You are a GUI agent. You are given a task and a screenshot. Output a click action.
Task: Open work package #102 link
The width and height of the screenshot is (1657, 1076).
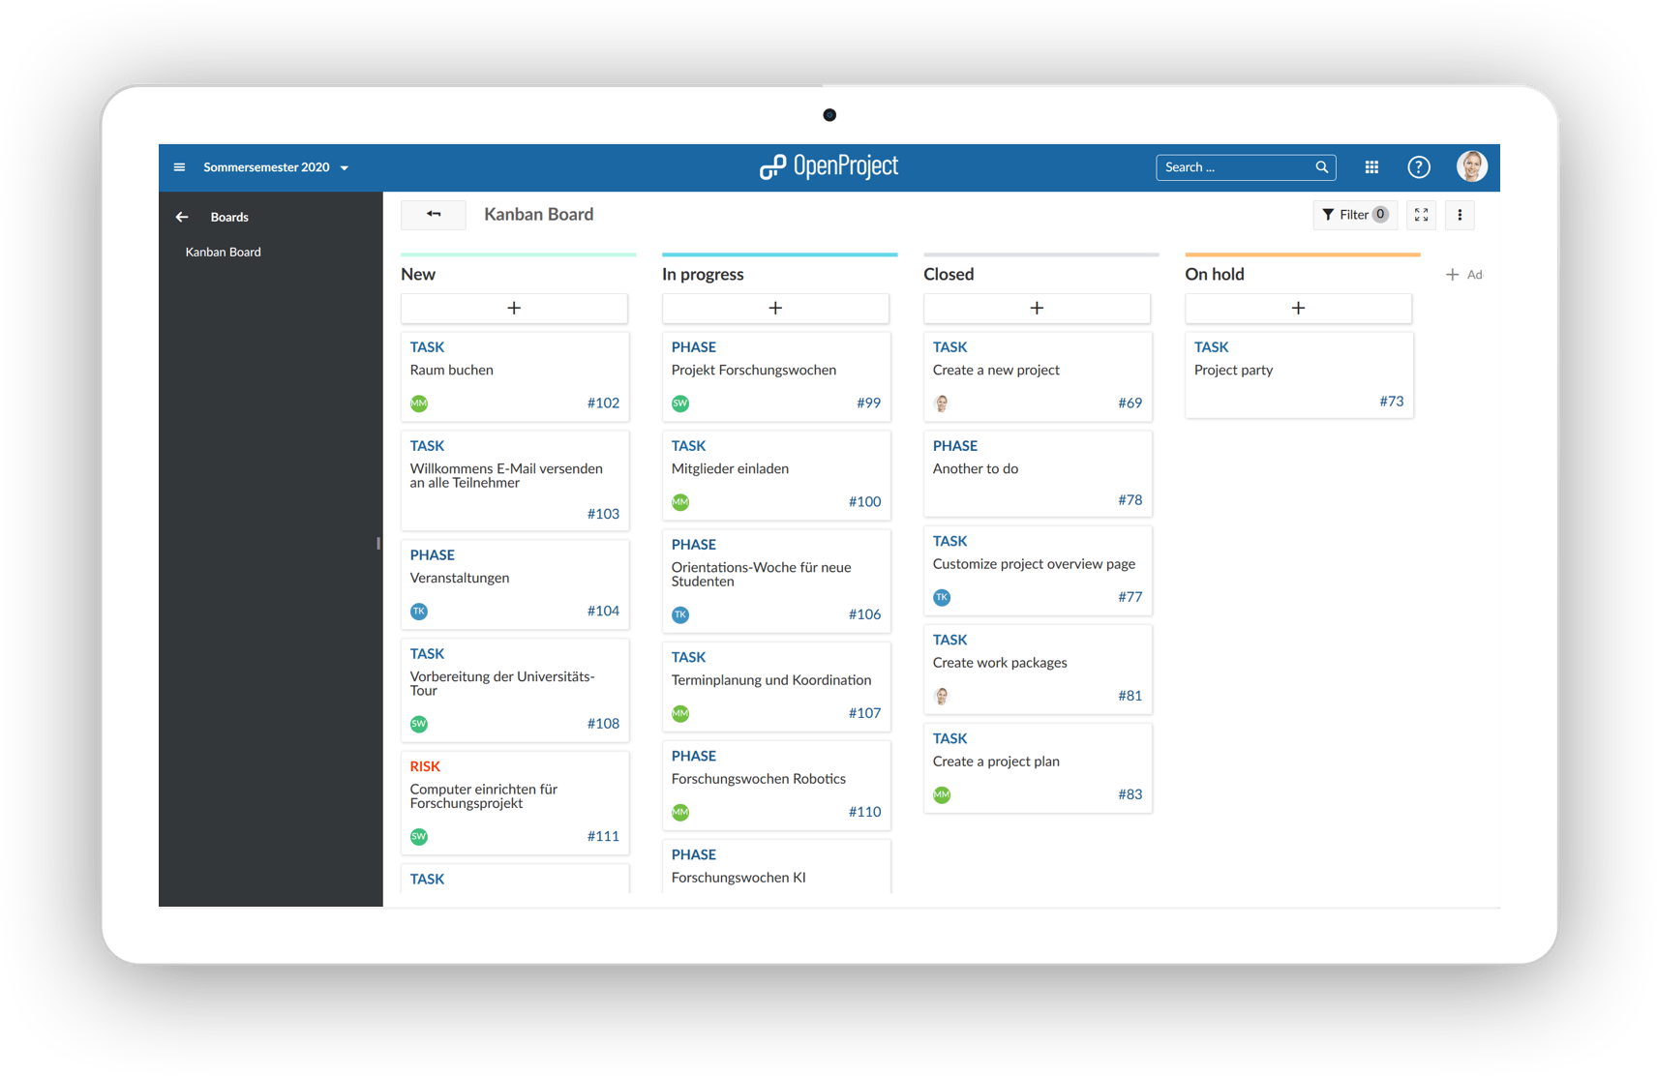tap(603, 403)
